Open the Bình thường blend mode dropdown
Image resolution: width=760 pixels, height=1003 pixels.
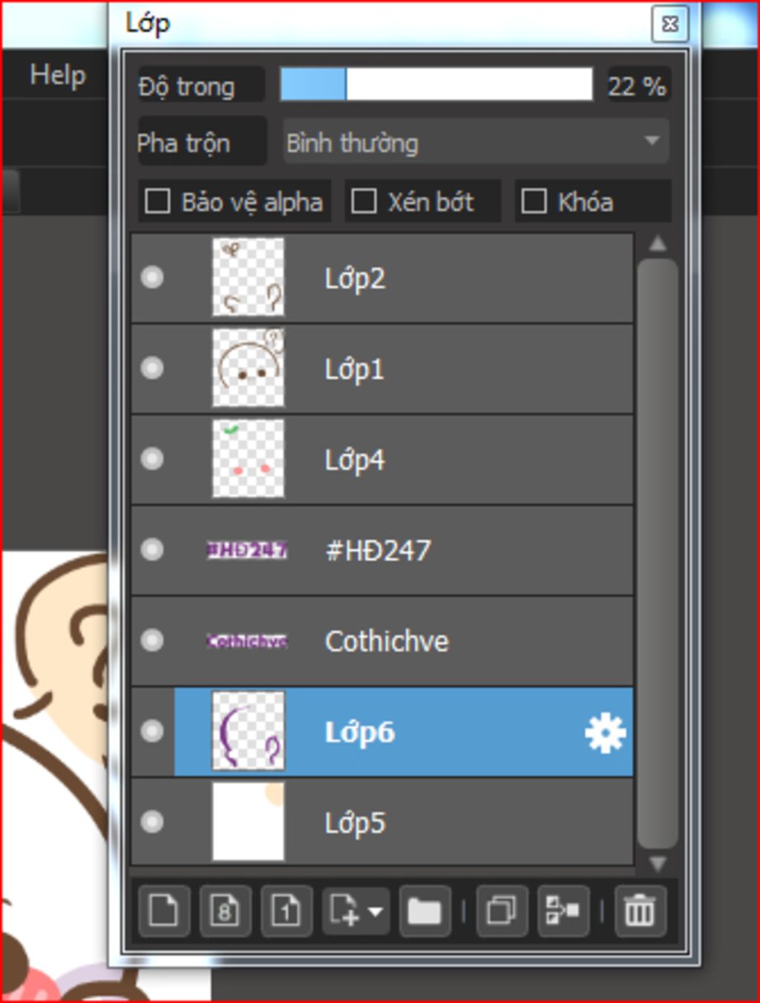476,142
